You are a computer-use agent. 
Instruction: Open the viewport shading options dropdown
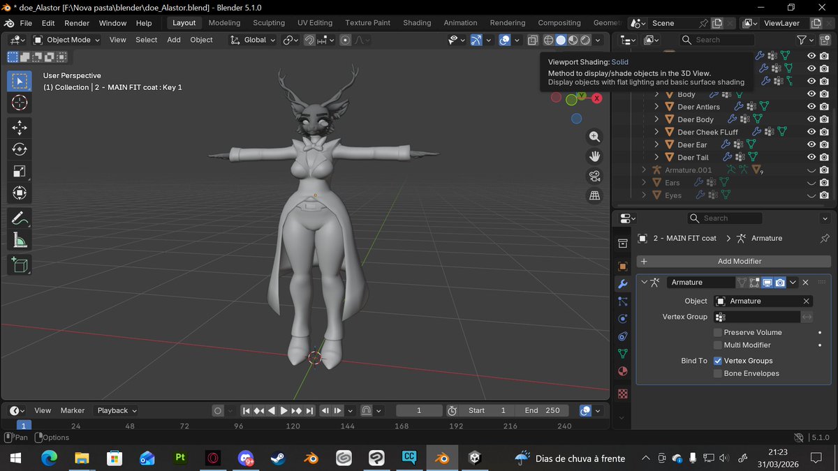(x=598, y=40)
